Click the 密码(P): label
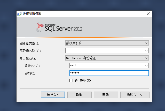The image size is (165, 111). point(31,73)
